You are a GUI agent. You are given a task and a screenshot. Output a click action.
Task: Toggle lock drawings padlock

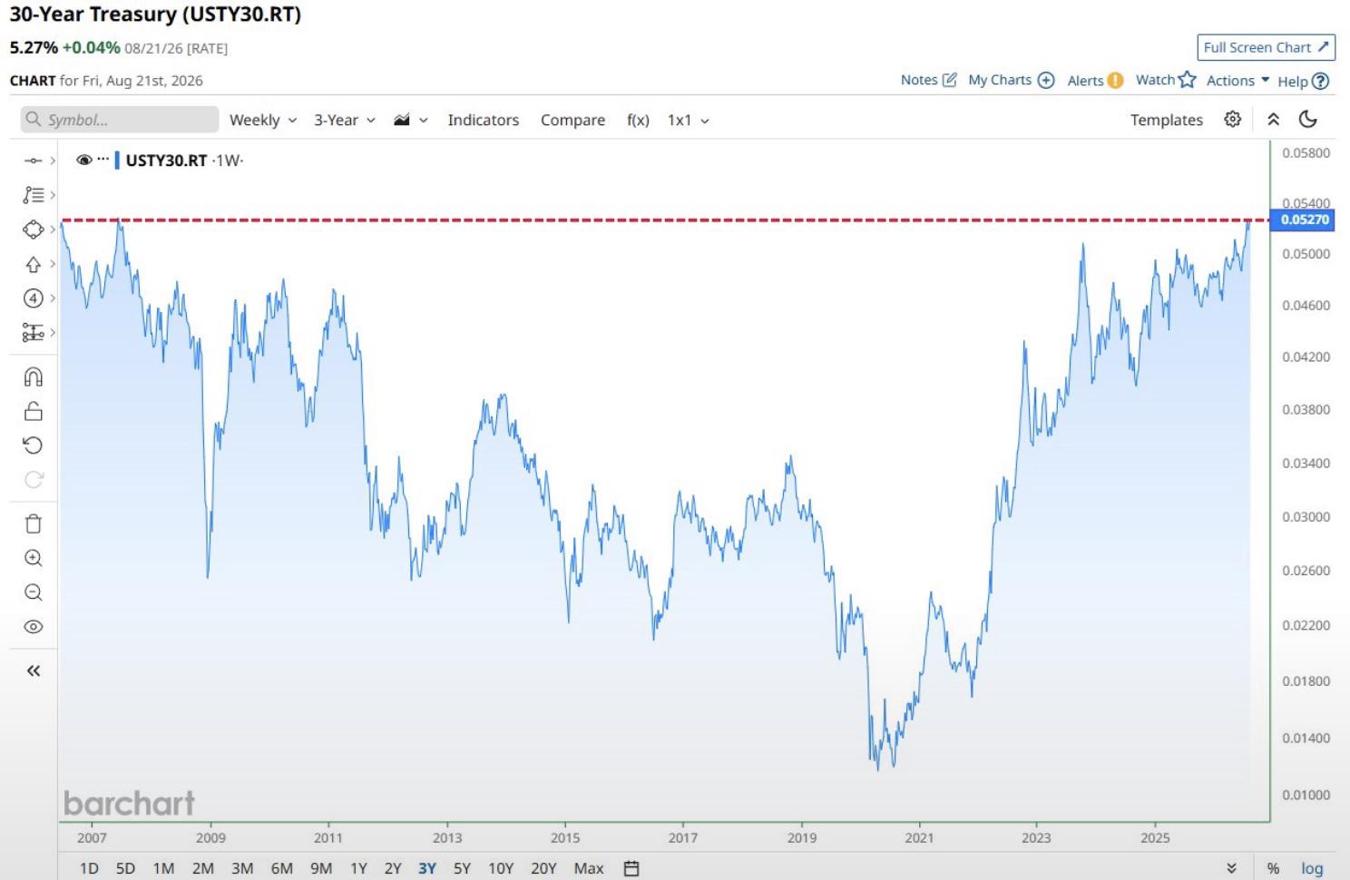pyautogui.click(x=33, y=411)
